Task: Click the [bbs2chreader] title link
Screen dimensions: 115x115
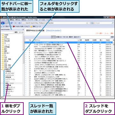Action: (x=54, y=31)
